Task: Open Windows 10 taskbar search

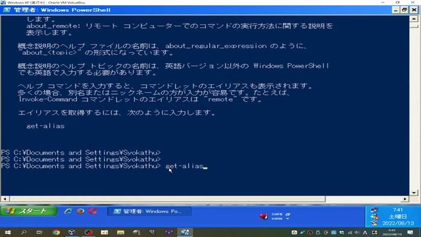Action: [x=24, y=232]
